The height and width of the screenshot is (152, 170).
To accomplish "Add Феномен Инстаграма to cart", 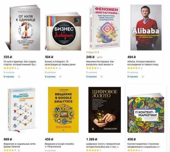I will click(x=92, y=77).
